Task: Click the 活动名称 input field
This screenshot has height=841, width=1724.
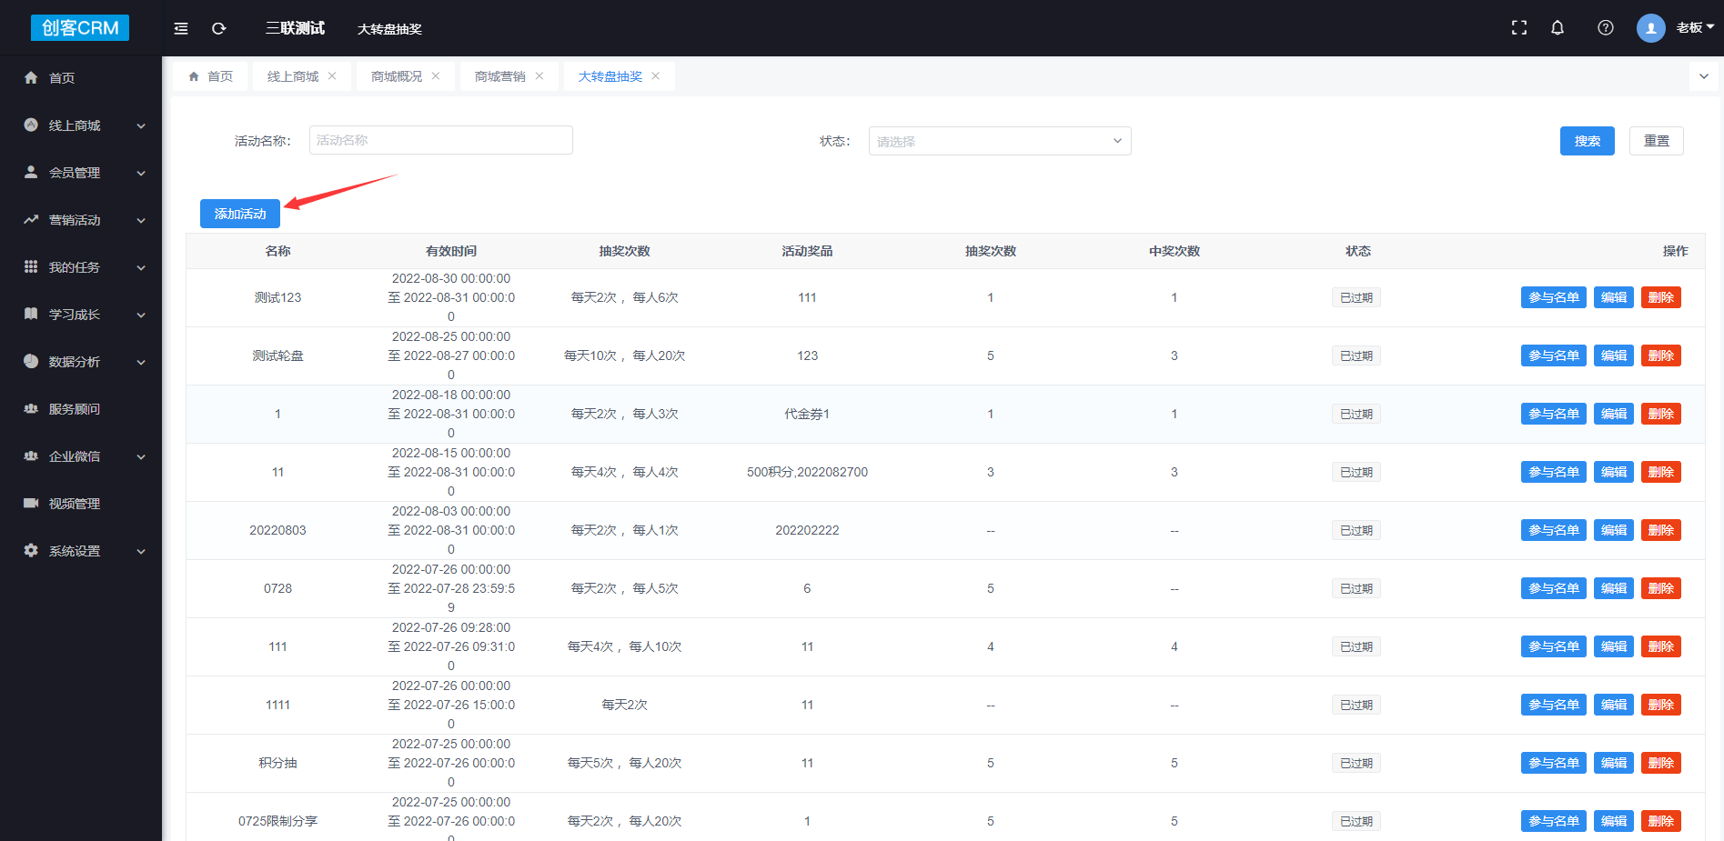Action: pyautogui.click(x=440, y=140)
